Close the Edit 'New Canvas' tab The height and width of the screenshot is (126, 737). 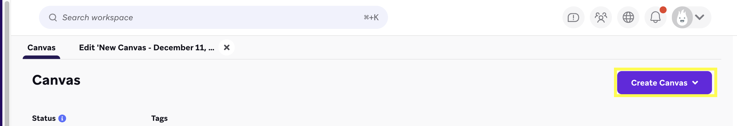pyautogui.click(x=227, y=47)
